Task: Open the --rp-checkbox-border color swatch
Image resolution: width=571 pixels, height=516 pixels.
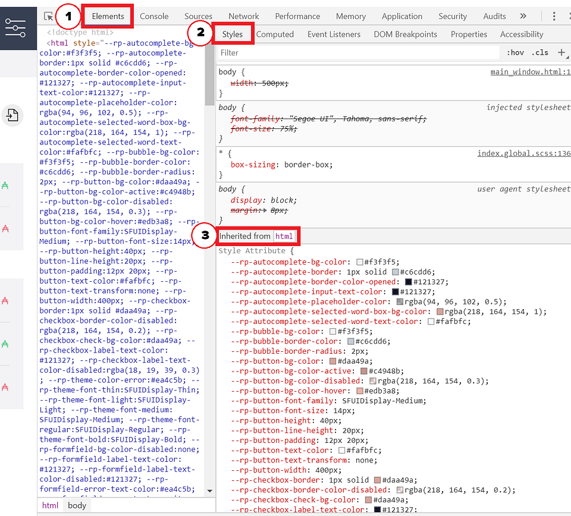Action: tap(377, 480)
